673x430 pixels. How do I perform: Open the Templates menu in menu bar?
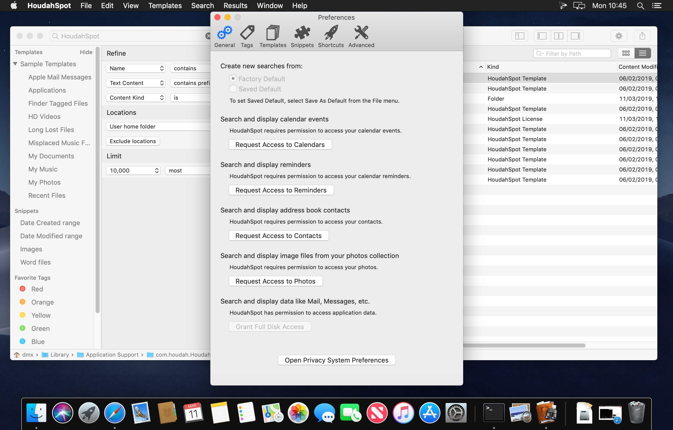[x=165, y=6]
